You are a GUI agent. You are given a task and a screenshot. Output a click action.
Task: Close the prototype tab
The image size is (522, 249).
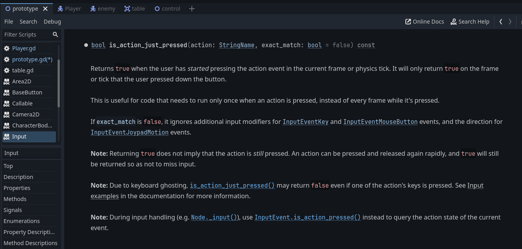45,9
